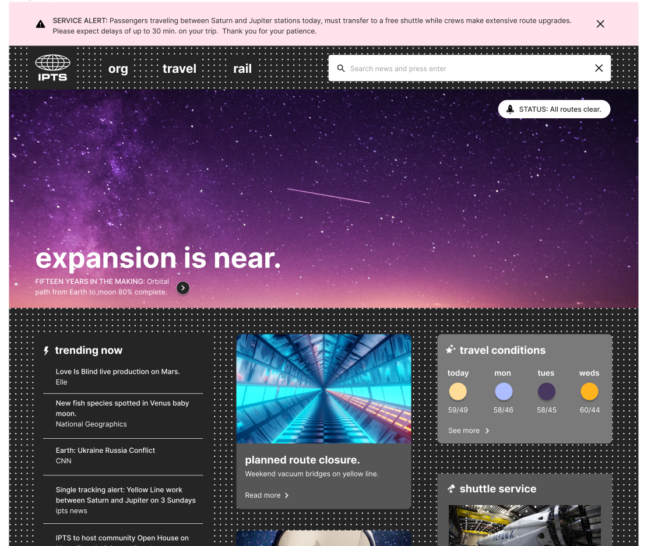Click the vacuum tunnel image thumbnail
The width and height of the screenshot is (651, 546).
[323, 389]
